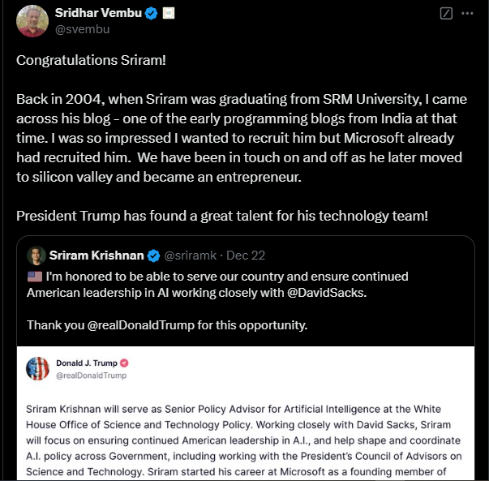Viewport: 489px width, 481px height.
Task: Click the @realDonaldTrump handle under Donald J. Trump
Action: (91, 376)
